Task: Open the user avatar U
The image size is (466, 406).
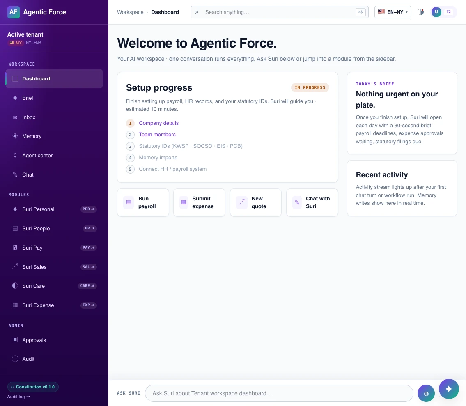Action: pos(436,12)
